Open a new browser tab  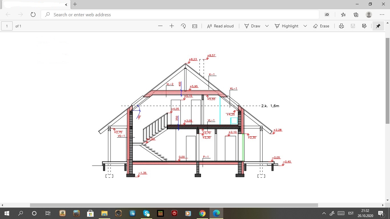click(75, 4)
